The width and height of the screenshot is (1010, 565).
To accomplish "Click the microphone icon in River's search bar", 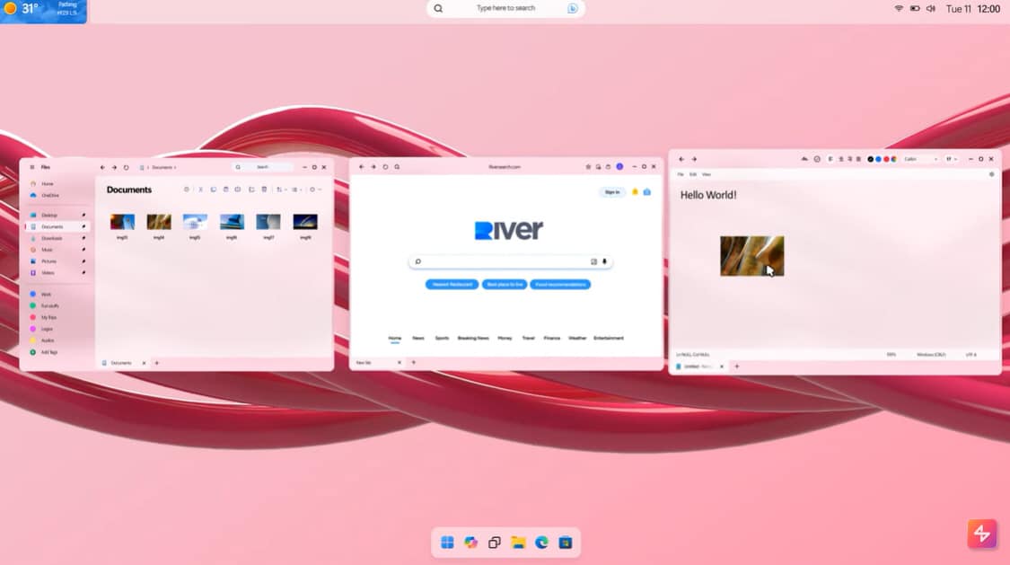I will (x=605, y=261).
